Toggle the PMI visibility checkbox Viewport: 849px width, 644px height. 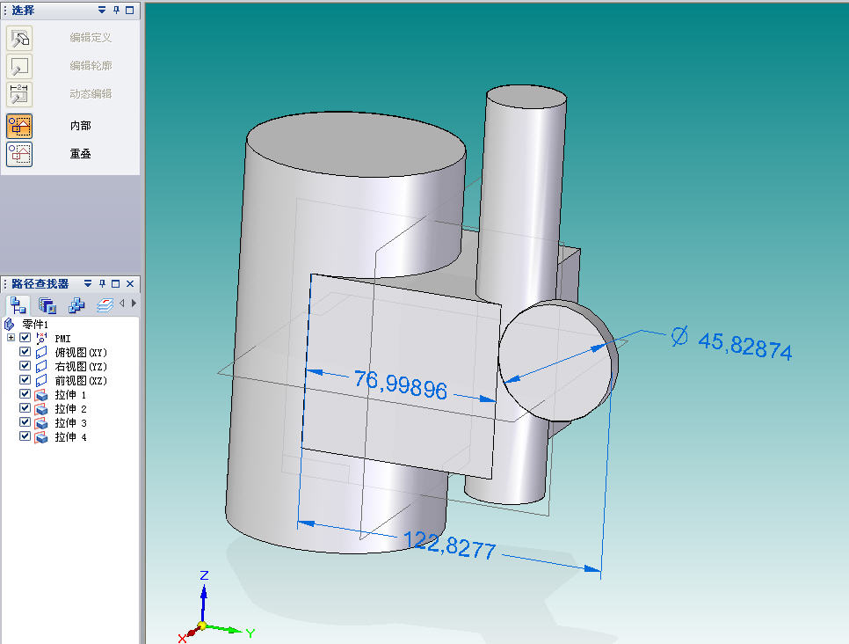click(x=25, y=337)
